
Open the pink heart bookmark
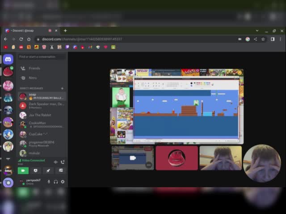[105, 47]
